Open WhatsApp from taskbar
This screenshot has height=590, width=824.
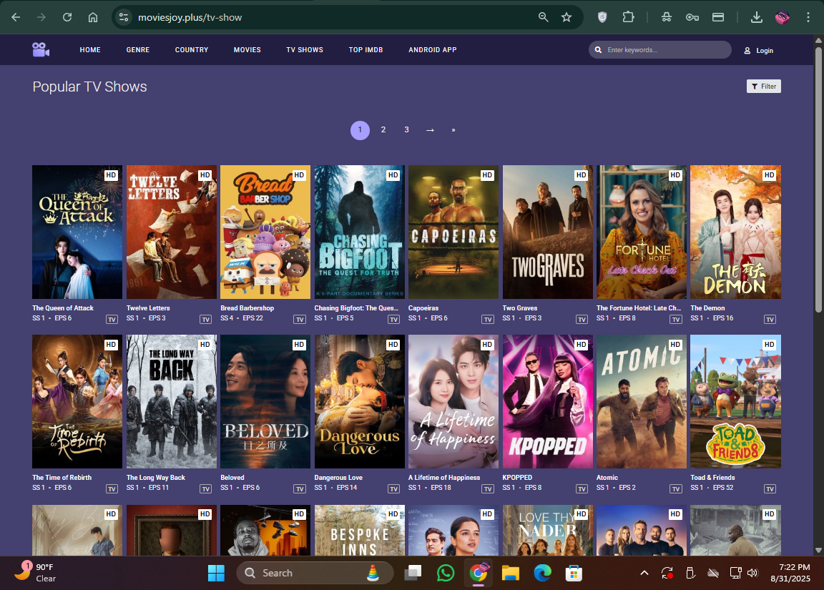coord(446,573)
